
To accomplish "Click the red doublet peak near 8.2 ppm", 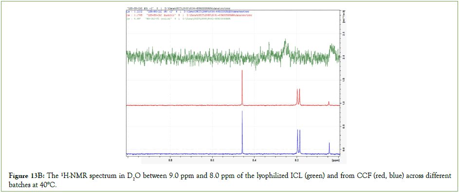I will click(x=298, y=97).
